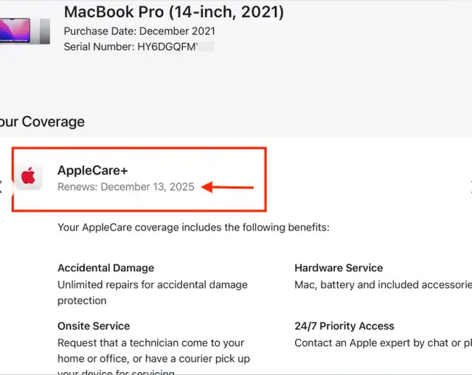Click the Renews: December 13, 2025 text
This screenshot has width=472, height=375.
(126, 187)
